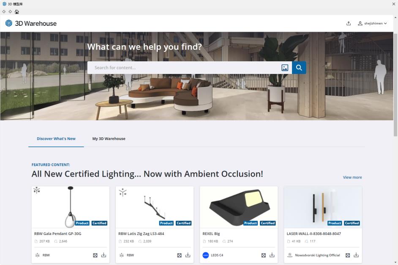Download the LASER-WALL-II model
This screenshot has width=398, height=265.
pos(356,255)
